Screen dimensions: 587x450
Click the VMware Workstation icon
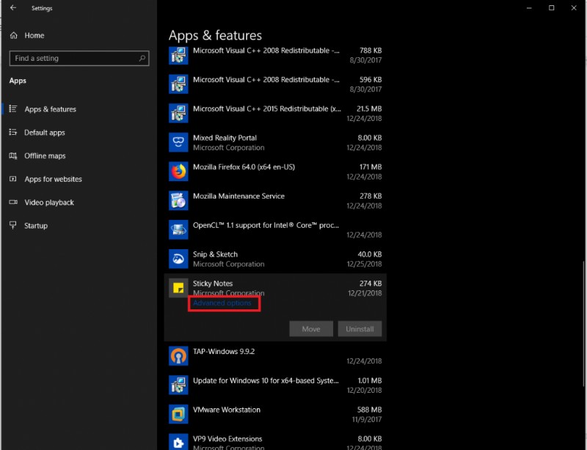coord(178,413)
